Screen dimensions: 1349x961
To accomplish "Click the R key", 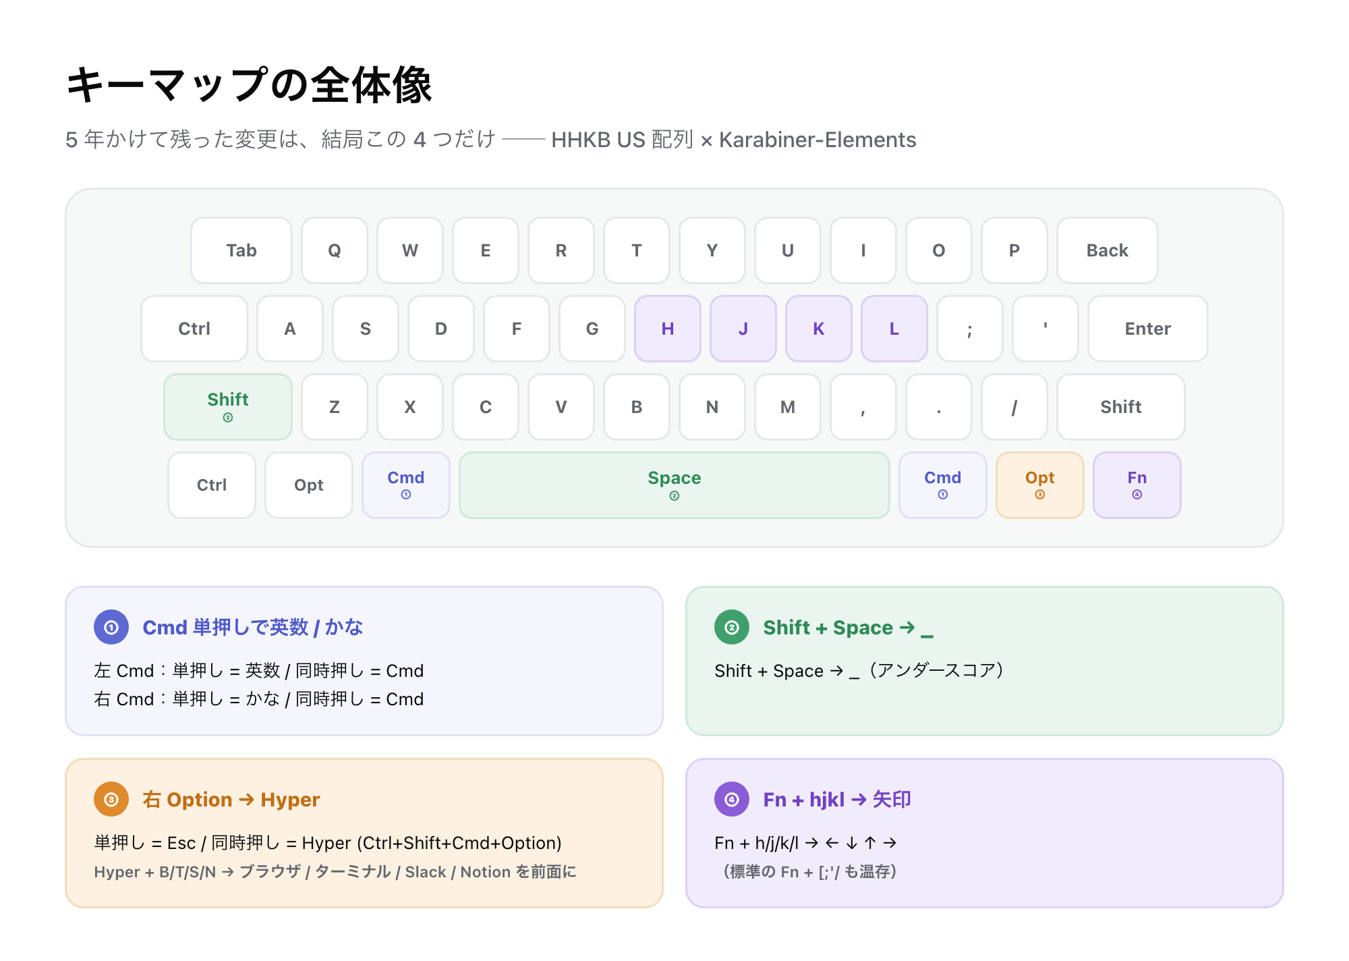I will click(561, 250).
